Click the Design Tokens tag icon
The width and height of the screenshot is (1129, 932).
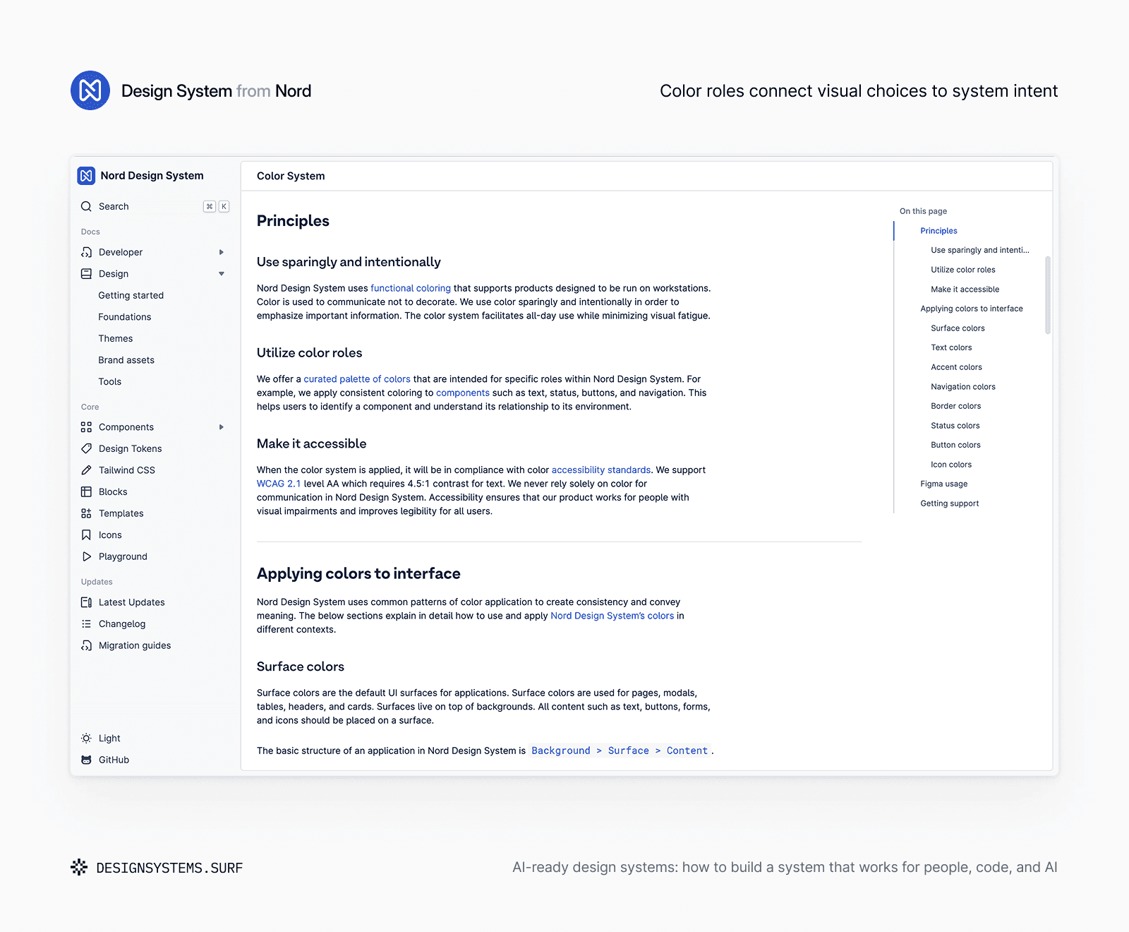86,448
